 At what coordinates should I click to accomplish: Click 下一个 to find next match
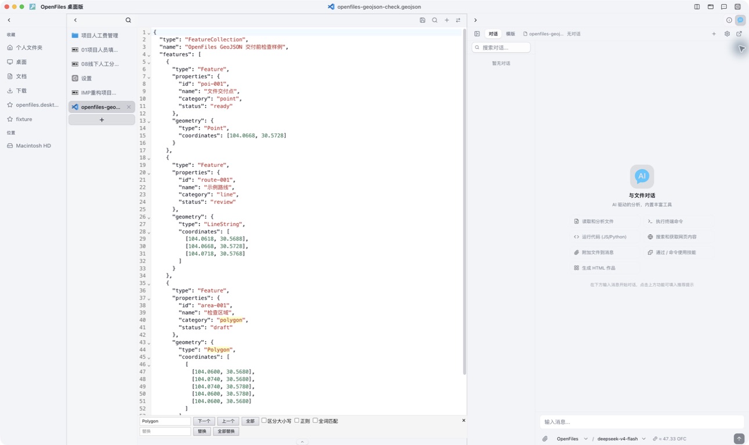(x=204, y=421)
